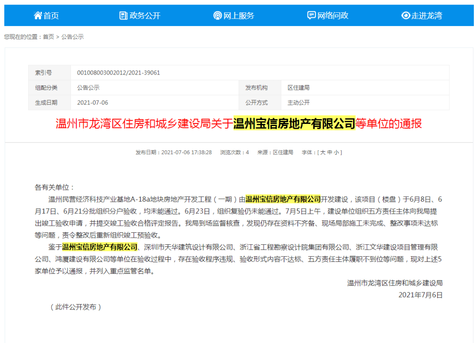Click the 2021-07-06 value in 生成日期 row
The image size is (476, 343).
tap(93, 103)
